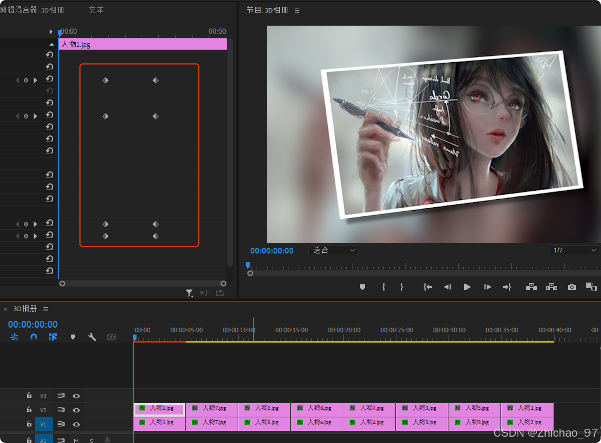Viewport: 601px width, 443px height.
Task: Toggle lock on track V2
Action: [29, 410]
